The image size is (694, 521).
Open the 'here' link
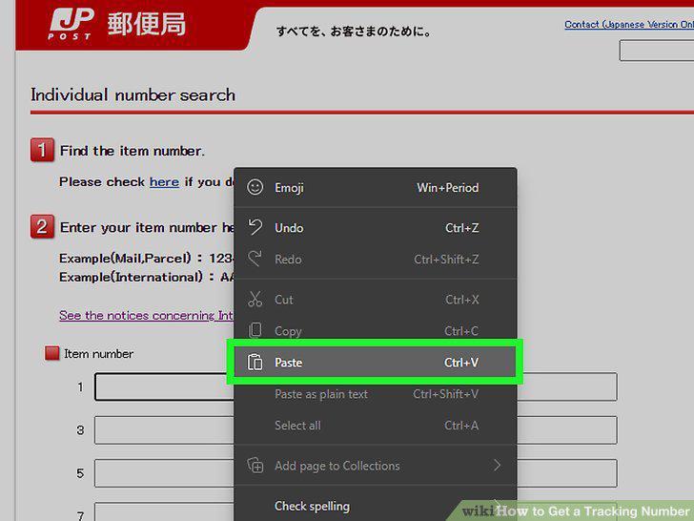164,182
